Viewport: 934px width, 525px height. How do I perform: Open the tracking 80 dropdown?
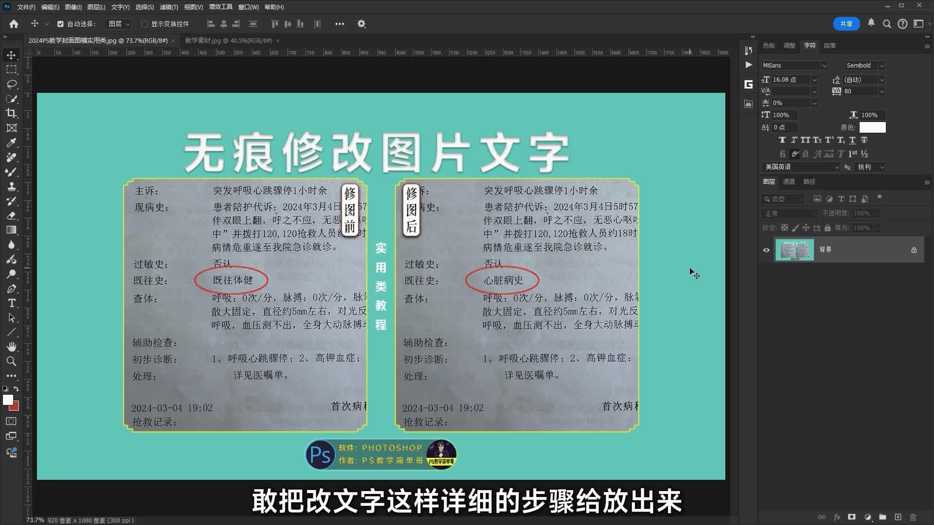click(882, 91)
